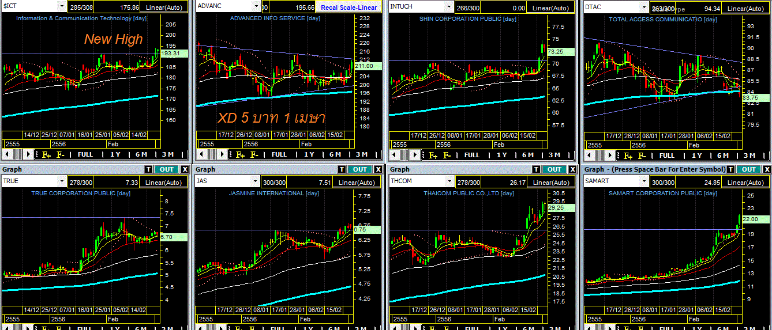This screenshot has width=772, height=330.
Task: Click right scroll arrow under $ICT chart
Action: 28,154
